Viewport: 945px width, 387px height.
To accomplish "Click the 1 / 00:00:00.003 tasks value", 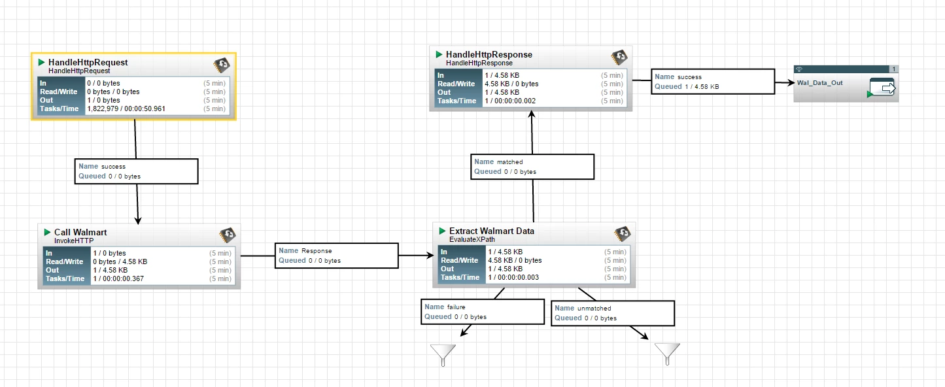I will pos(515,277).
